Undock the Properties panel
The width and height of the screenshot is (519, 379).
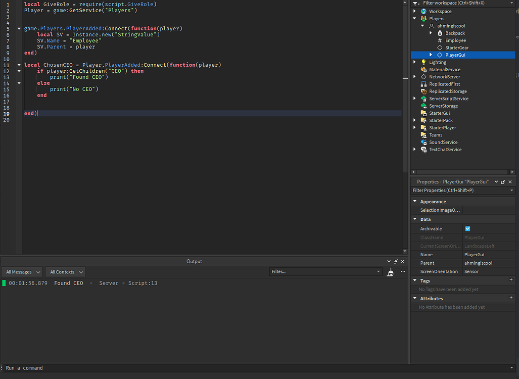click(503, 182)
